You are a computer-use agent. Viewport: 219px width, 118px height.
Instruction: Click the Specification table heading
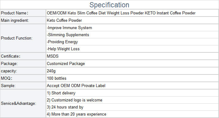coord(109,5)
